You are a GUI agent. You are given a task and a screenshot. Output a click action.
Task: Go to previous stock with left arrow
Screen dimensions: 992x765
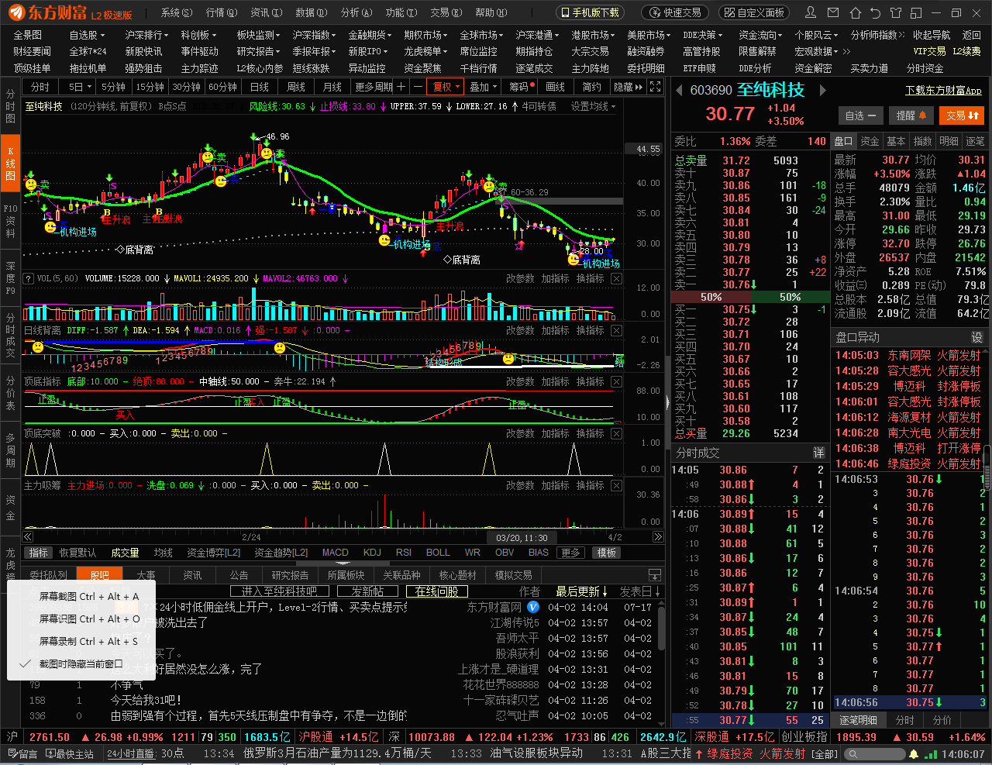tap(679, 90)
